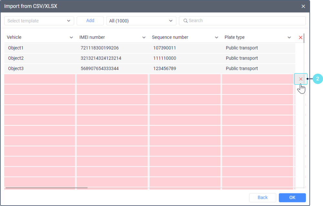Open the Select template dropdown
The width and height of the screenshot is (323, 206).
[39, 21]
